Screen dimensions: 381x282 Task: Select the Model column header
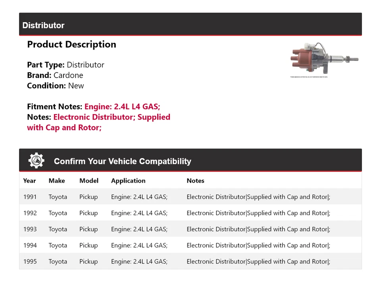(89, 181)
